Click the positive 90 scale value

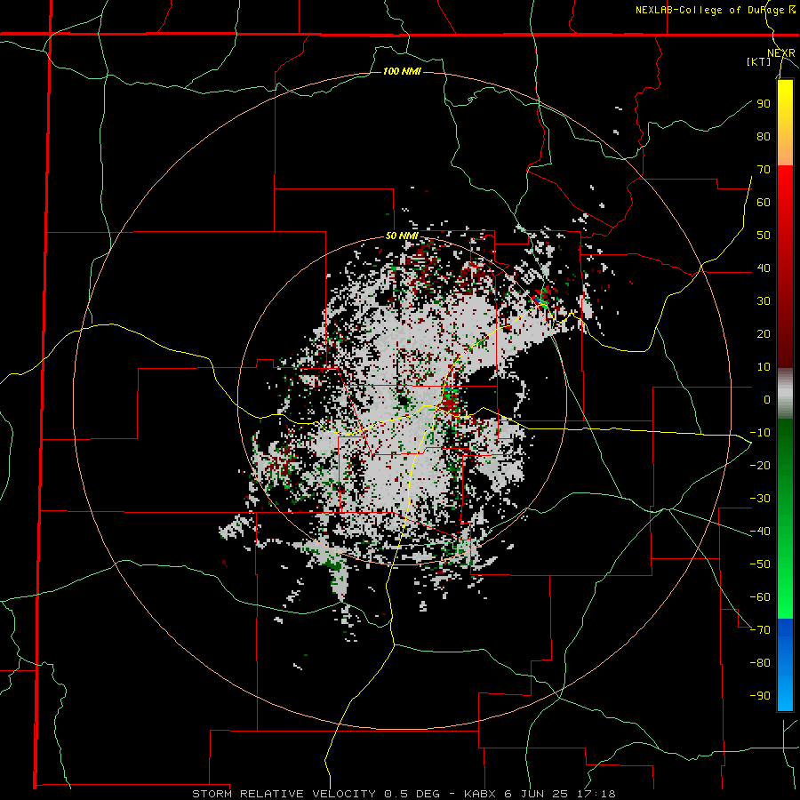[764, 104]
